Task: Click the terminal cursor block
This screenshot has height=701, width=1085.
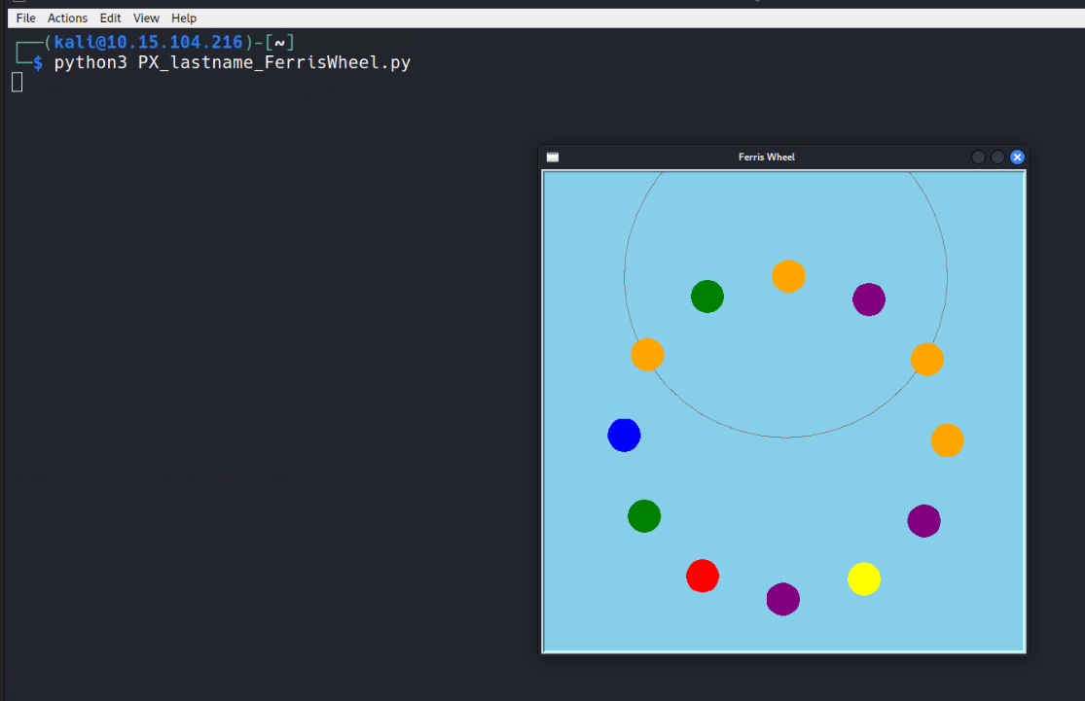Action: [17, 83]
